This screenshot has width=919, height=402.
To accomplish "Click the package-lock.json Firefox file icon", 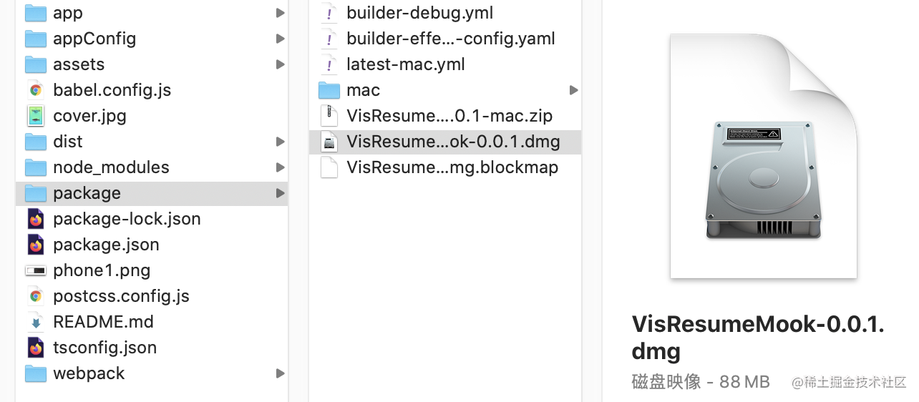I will pyautogui.click(x=36, y=219).
